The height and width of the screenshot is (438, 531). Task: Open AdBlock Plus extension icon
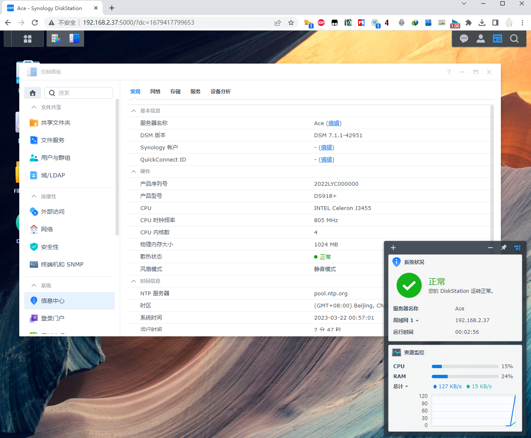pyautogui.click(x=321, y=23)
